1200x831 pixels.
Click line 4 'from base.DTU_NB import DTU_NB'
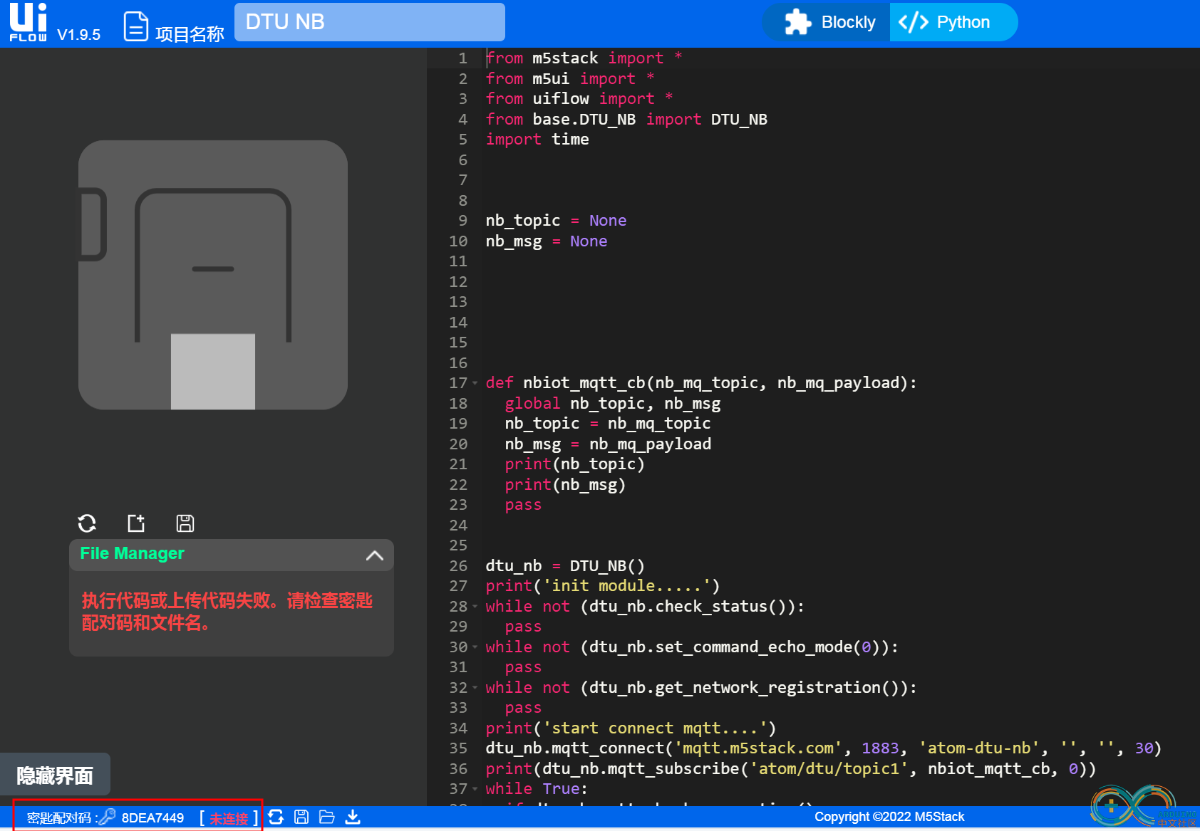(x=626, y=120)
